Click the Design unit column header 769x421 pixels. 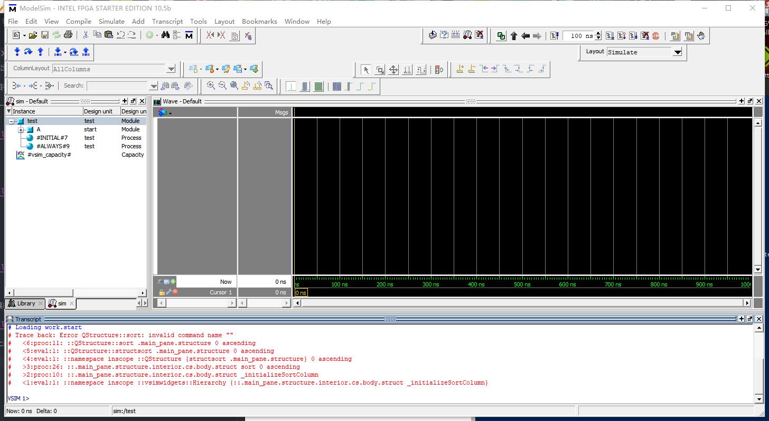click(x=101, y=111)
